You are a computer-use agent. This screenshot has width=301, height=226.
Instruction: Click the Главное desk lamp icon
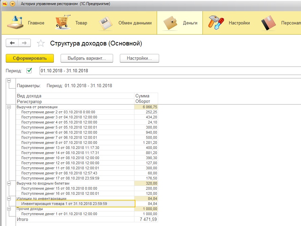point(15,23)
